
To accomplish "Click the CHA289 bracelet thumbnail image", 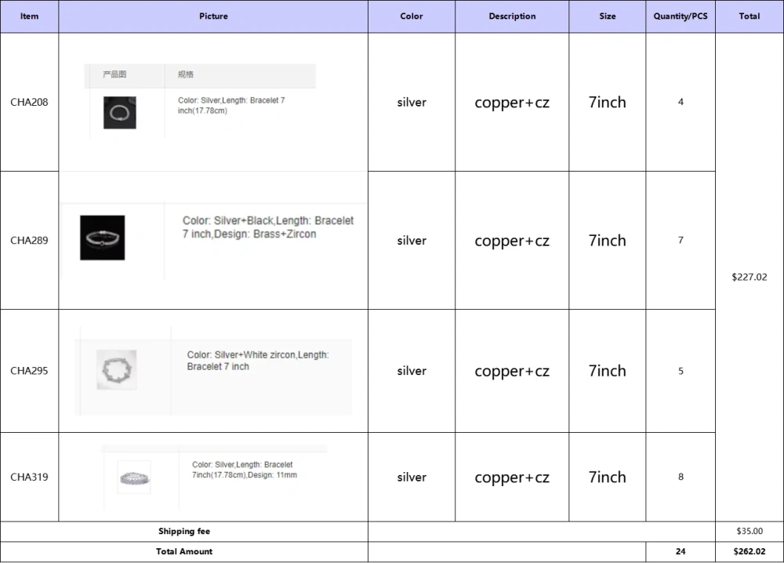I will [102, 238].
